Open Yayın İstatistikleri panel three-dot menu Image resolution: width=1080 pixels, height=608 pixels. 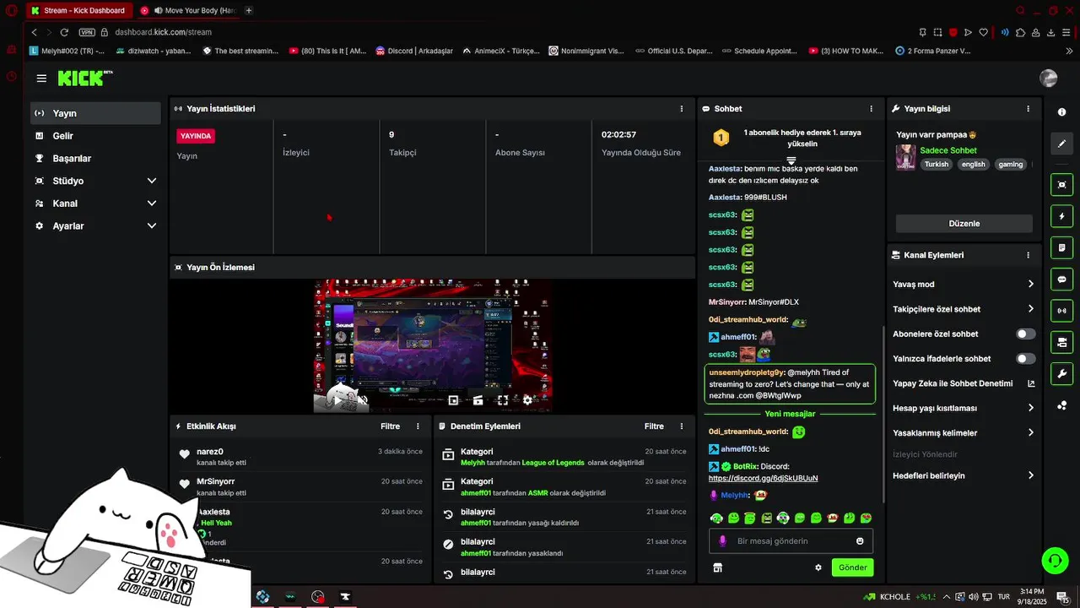click(x=682, y=109)
